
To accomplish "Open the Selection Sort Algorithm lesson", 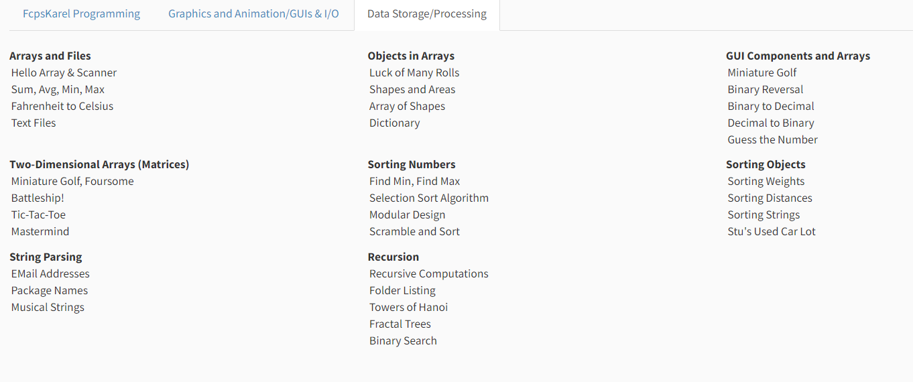I will pos(428,198).
